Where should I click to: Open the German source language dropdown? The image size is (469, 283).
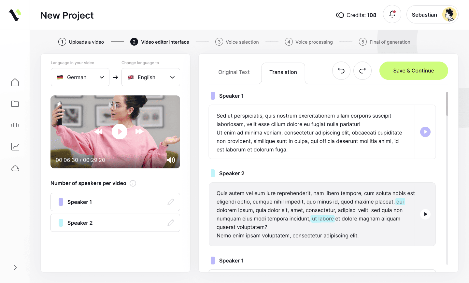click(80, 77)
